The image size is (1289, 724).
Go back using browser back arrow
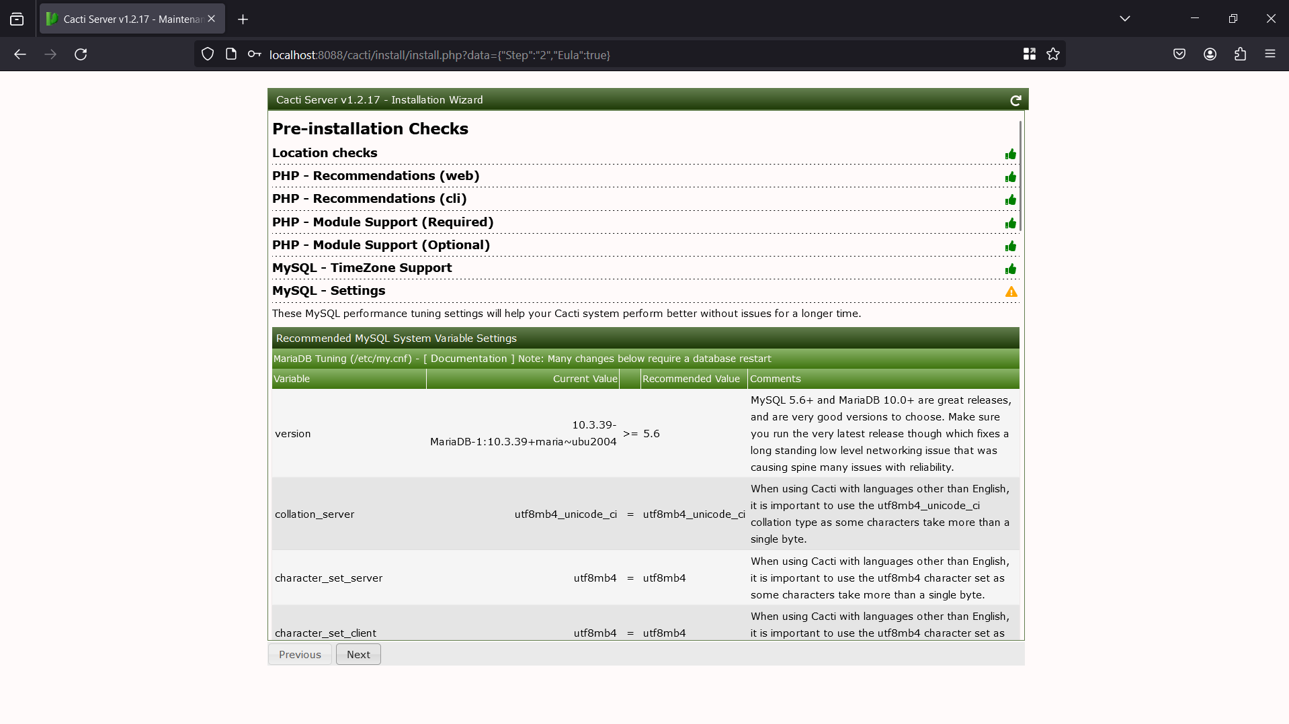click(20, 54)
